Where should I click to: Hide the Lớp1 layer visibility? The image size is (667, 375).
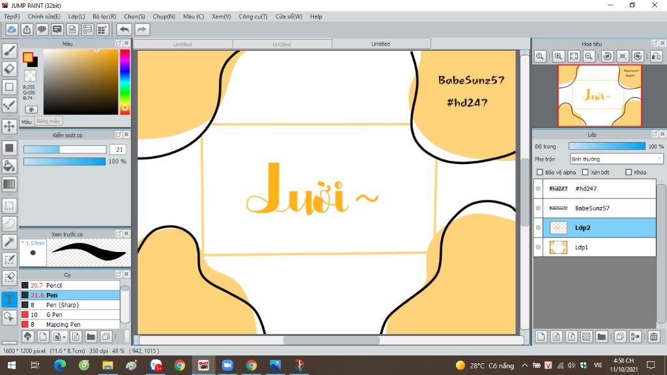coord(538,247)
